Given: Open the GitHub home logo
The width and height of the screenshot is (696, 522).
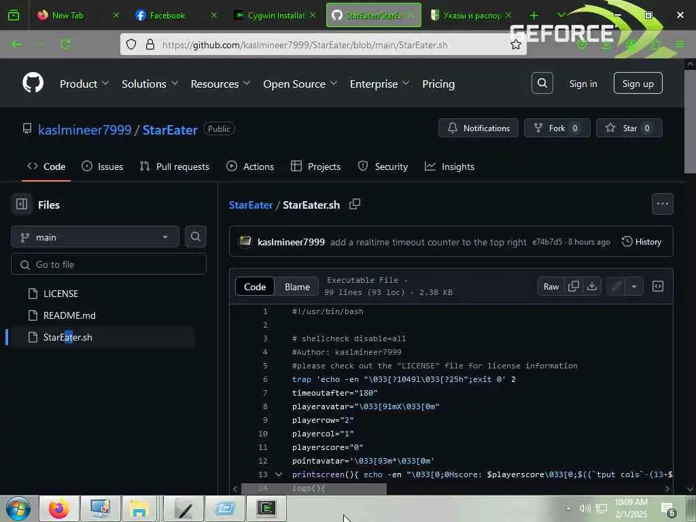Looking at the screenshot, I should point(33,82).
